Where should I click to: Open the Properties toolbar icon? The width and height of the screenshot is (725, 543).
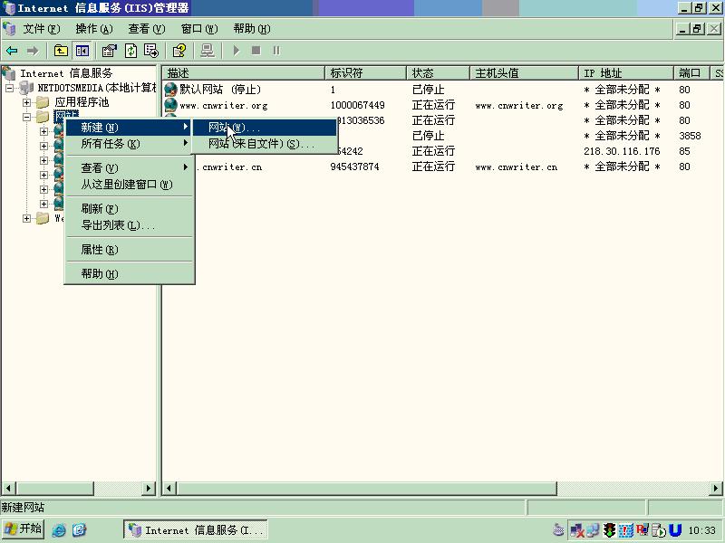tap(110, 51)
